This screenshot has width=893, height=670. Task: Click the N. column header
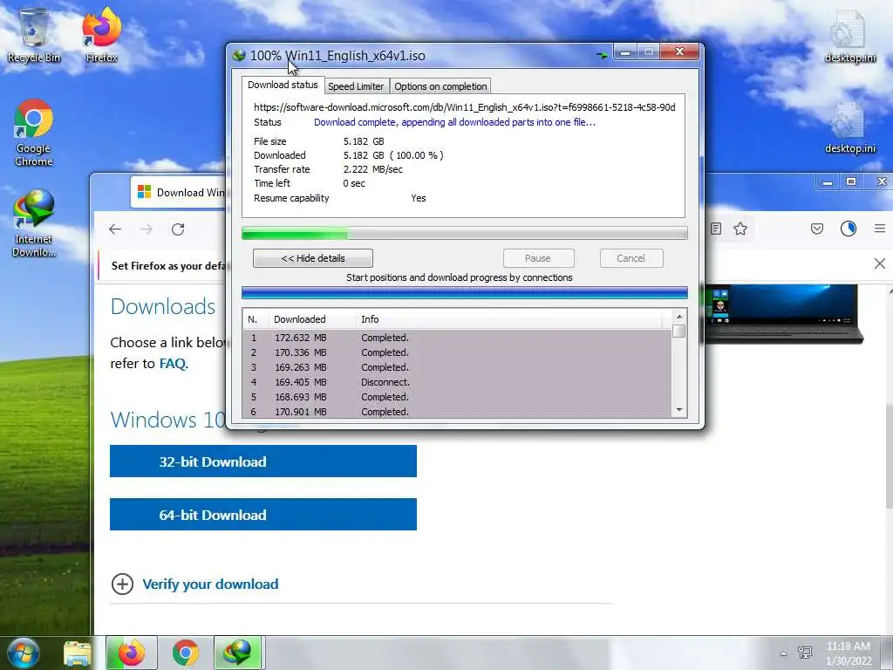[x=256, y=319]
